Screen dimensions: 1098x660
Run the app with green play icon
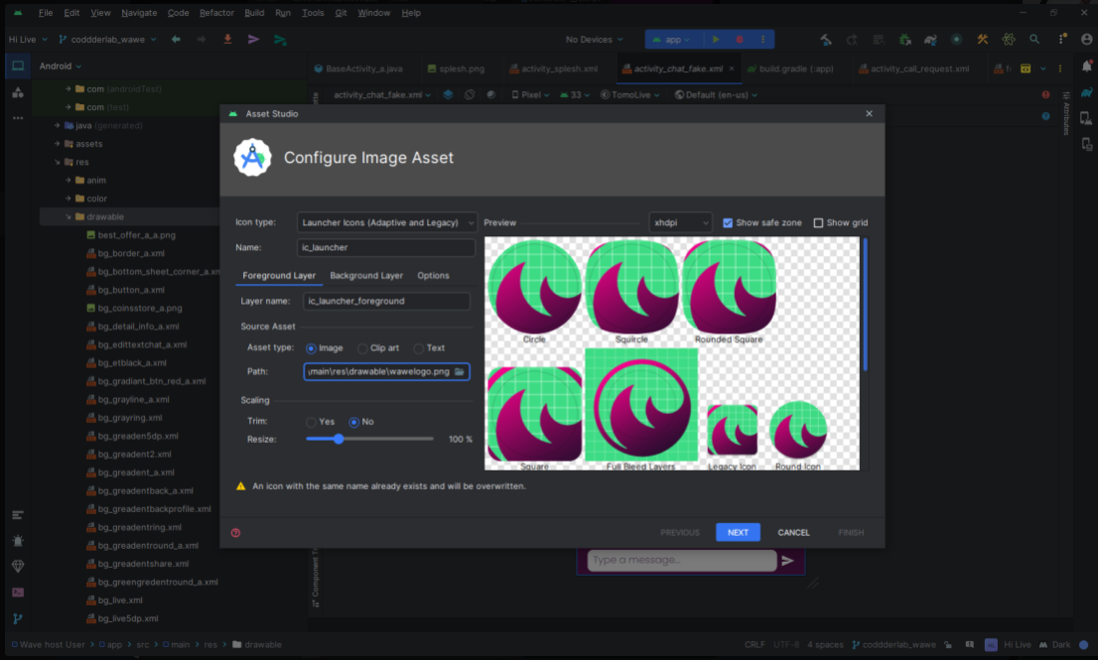[x=716, y=40]
